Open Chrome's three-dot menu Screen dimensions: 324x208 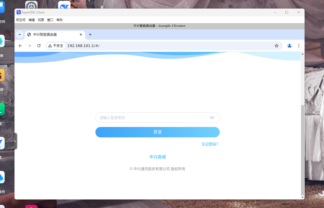pyautogui.click(x=299, y=46)
